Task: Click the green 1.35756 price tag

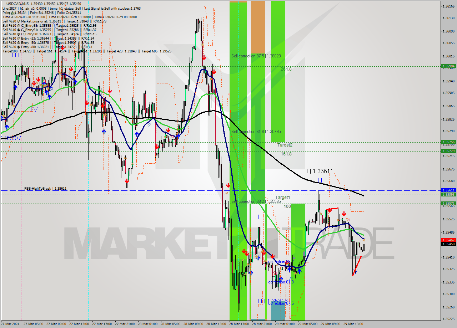Action: click(x=448, y=142)
